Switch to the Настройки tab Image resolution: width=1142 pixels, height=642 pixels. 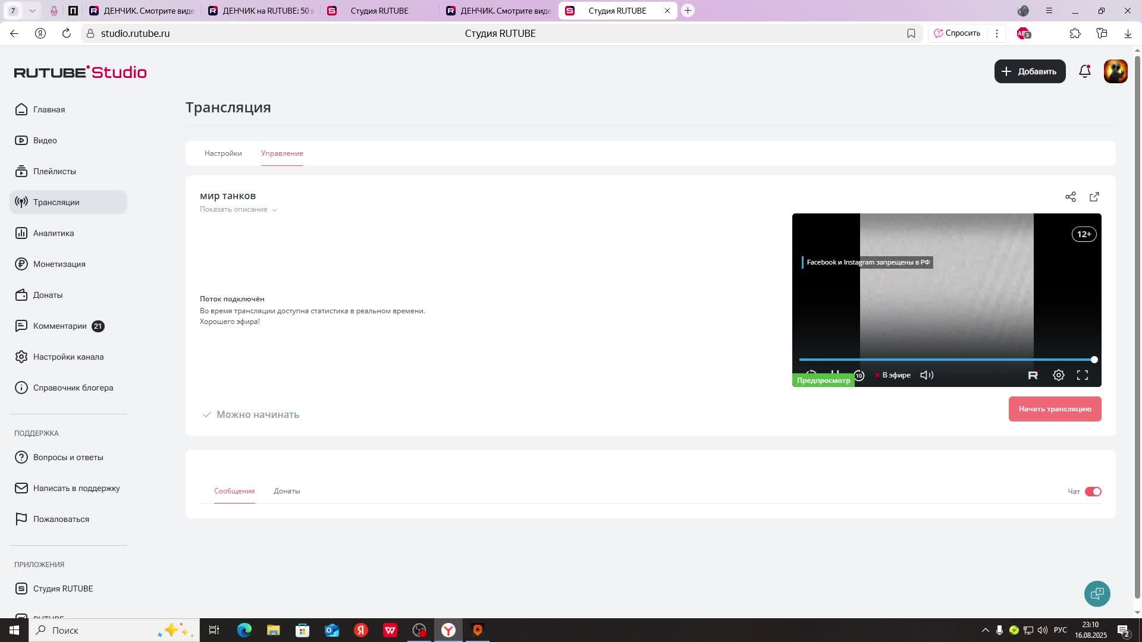click(x=223, y=153)
